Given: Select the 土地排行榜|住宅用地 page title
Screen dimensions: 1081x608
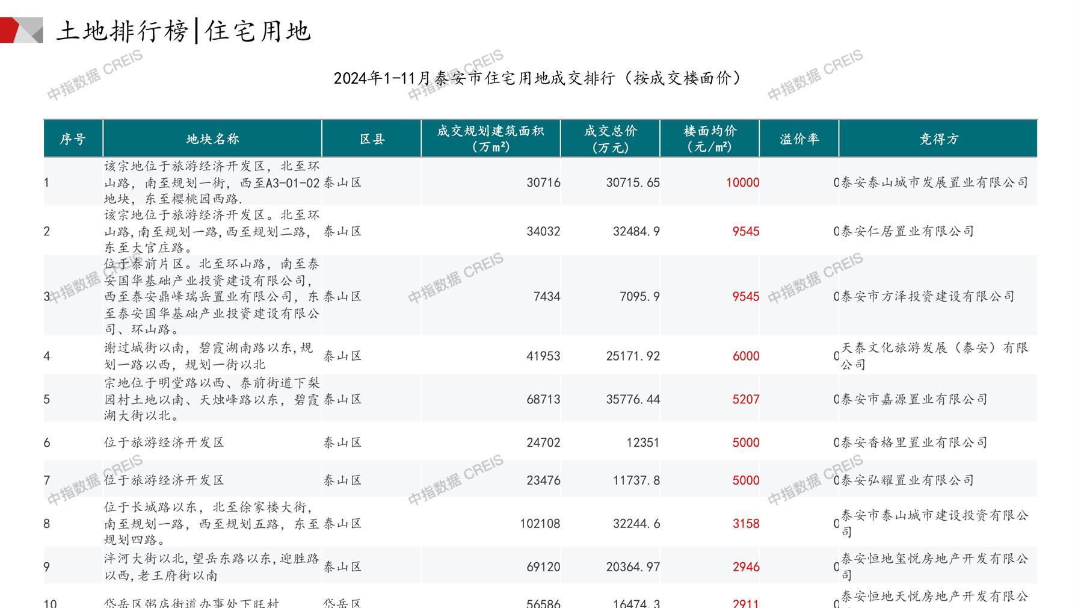Looking at the screenshot, I should pos(183,31).
